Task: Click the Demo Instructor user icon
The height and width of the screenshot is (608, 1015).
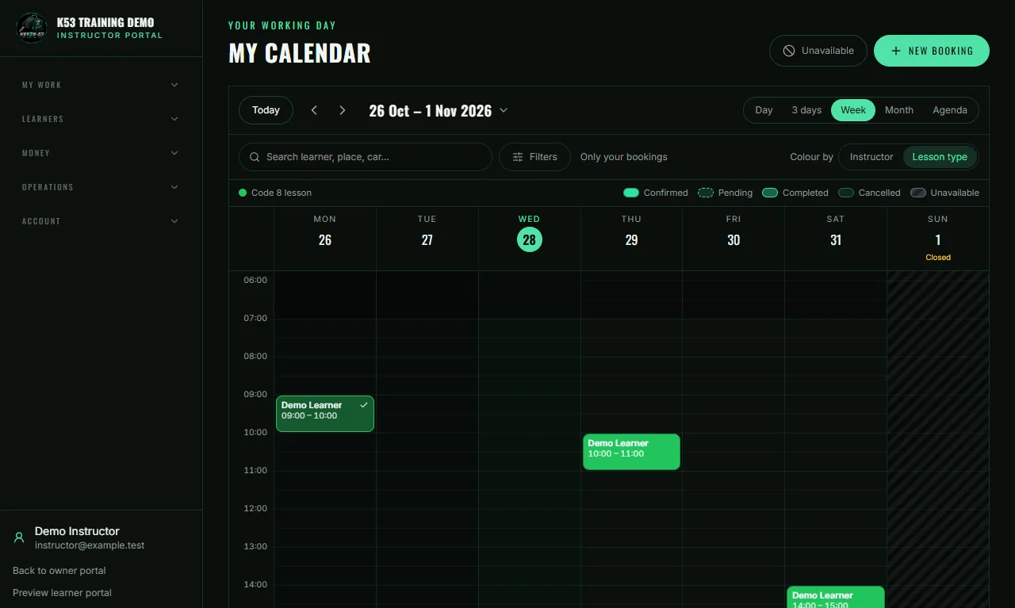Action: [19, 537]
